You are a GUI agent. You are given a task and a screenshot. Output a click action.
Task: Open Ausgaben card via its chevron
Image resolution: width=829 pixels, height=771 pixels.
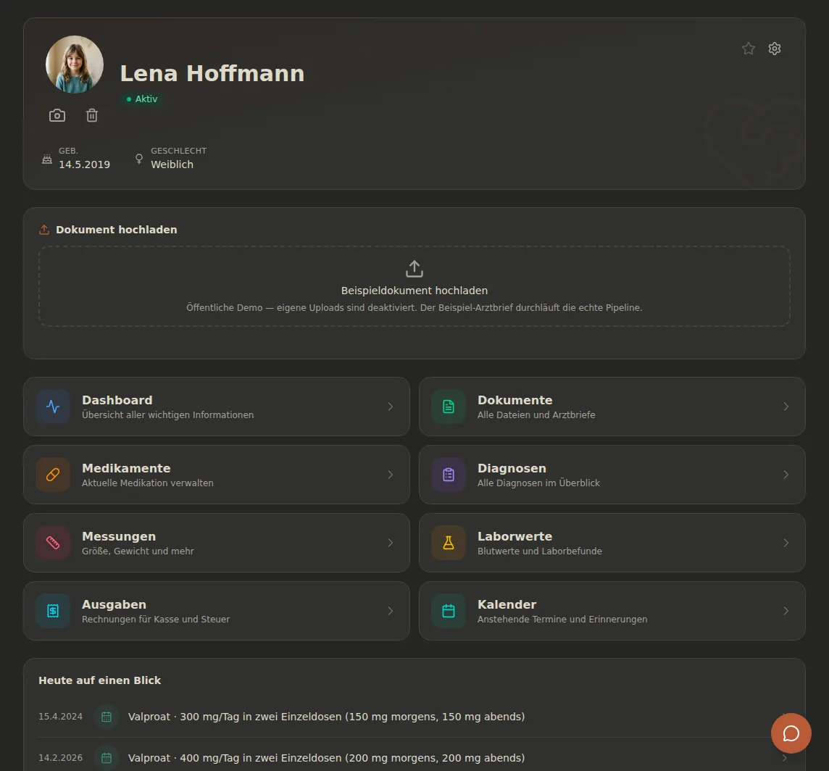(390, 612)
